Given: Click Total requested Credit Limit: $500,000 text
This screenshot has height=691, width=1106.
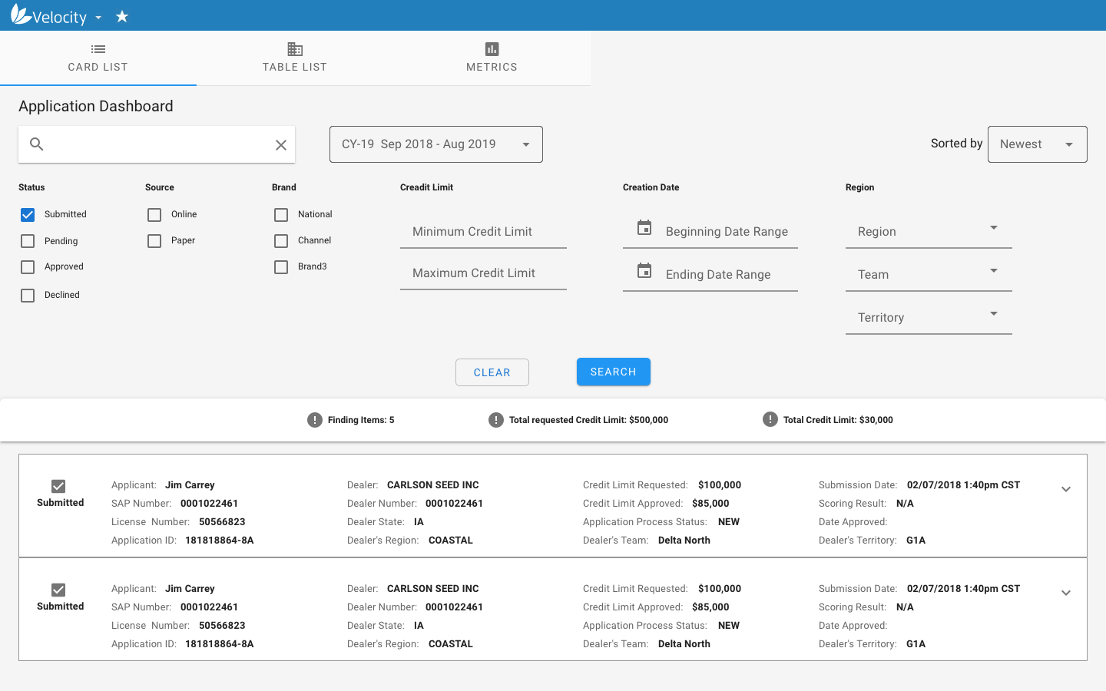Looking at the screenshot, I should point(588,420).
